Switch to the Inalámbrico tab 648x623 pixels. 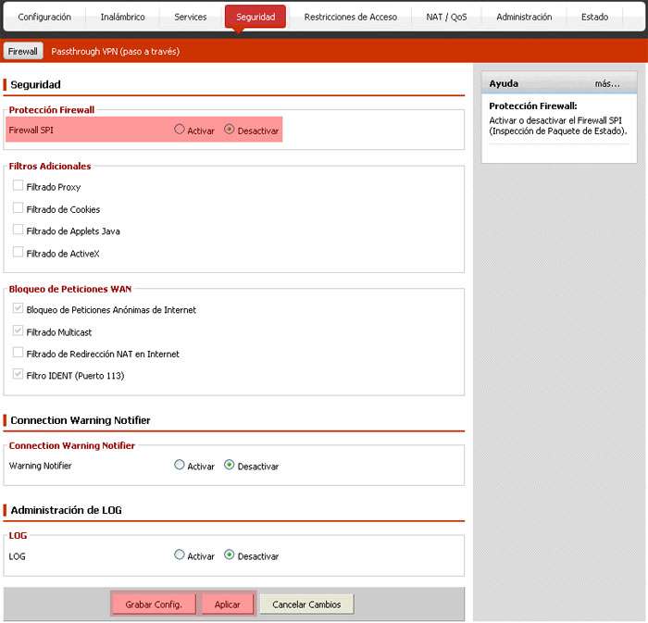121,17
